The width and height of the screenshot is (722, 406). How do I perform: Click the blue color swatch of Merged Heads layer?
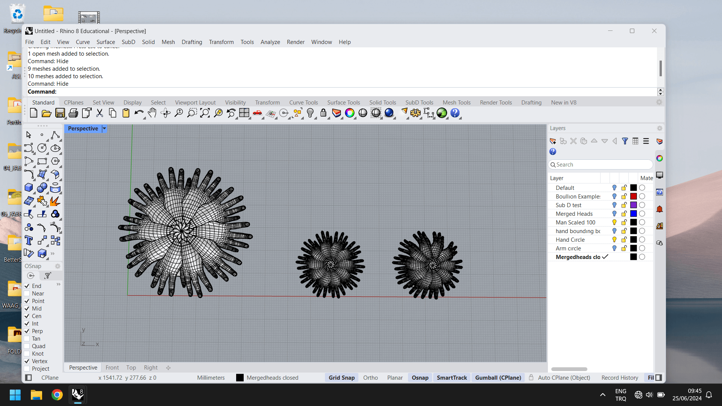[x=634, y=214]
